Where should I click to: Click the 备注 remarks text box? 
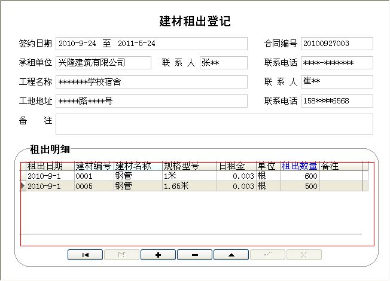coord(214,124)
